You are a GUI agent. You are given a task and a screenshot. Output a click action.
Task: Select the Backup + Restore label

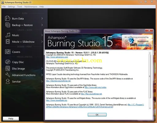tap(22, 25)
